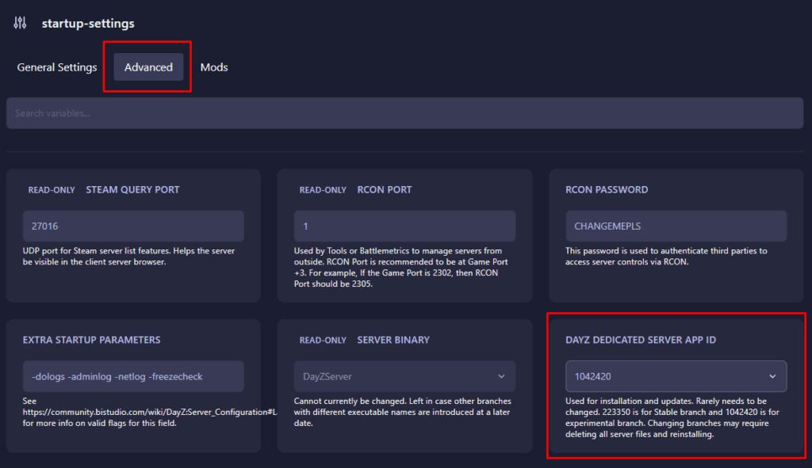The image size is (812, 468).
Task: Click the startup-settings heading text
Action: (88, 23)
